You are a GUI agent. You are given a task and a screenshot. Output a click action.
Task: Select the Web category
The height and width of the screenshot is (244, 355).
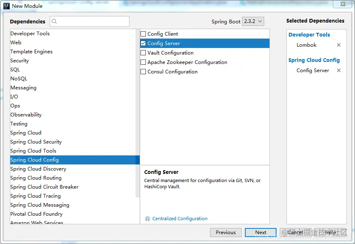(x=73, y=43)
